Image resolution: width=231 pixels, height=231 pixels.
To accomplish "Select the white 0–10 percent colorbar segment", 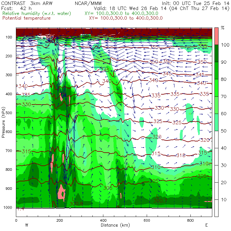I will pos(216,208).
